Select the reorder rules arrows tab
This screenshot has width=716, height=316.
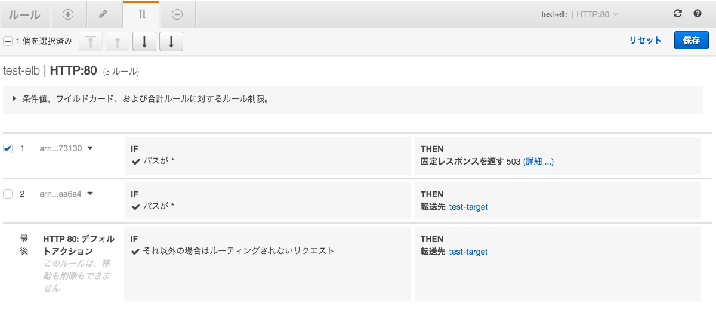coord(141,14)
